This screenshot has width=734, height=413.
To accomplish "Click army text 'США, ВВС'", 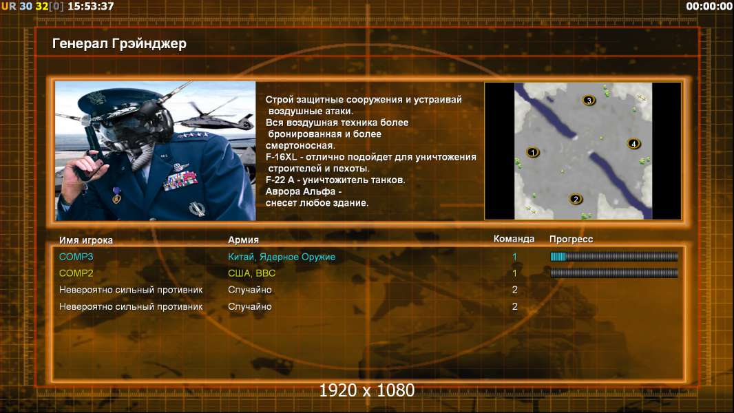I will coord(251,273).
